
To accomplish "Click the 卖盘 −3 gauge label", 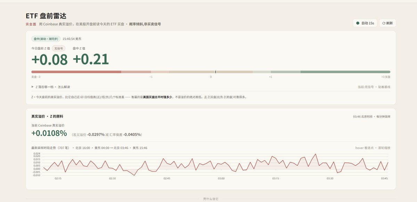I will [x=36, y=77].
